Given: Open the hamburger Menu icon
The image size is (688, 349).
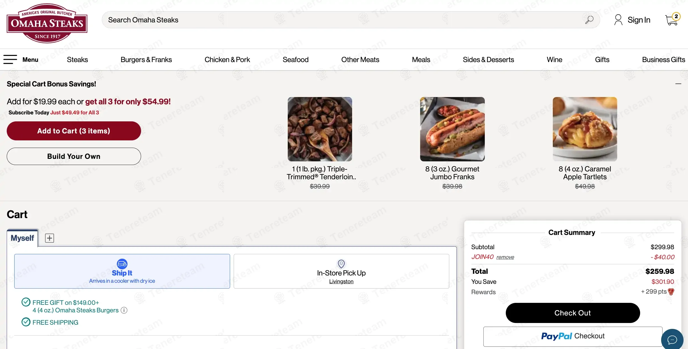Looking at the screenshot, I should click(10, 59).
